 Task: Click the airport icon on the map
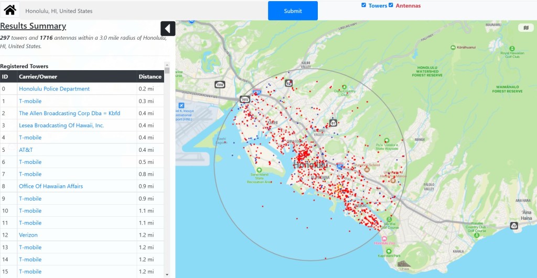(x=181, y=105)
